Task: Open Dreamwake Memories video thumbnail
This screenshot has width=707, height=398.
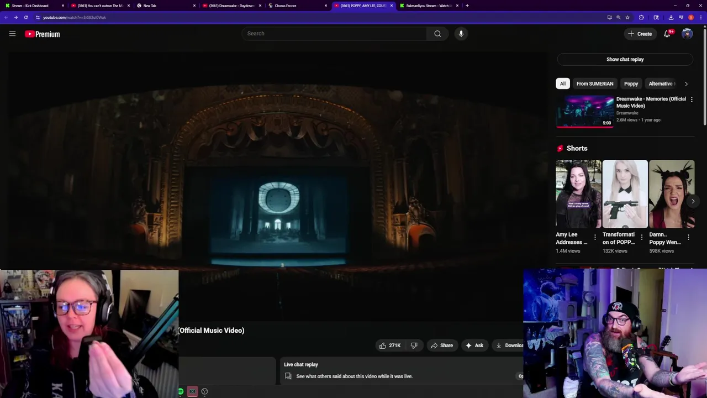Action: pos(585,111)
